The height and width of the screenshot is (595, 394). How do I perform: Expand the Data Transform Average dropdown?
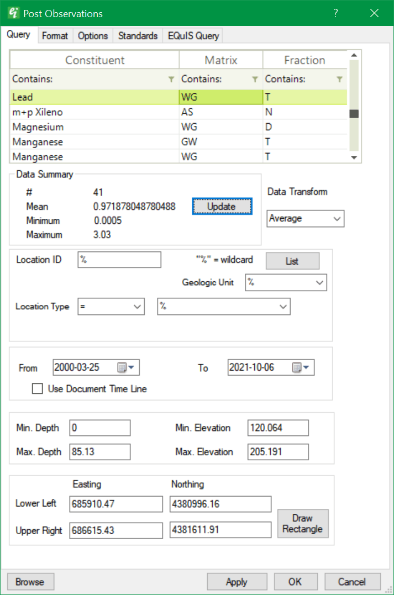click(x=337, y=219)
